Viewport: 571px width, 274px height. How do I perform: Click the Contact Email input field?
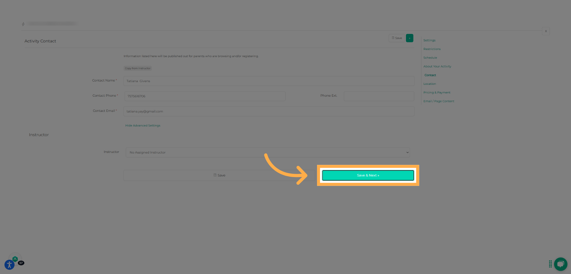(x=269, y=111)
